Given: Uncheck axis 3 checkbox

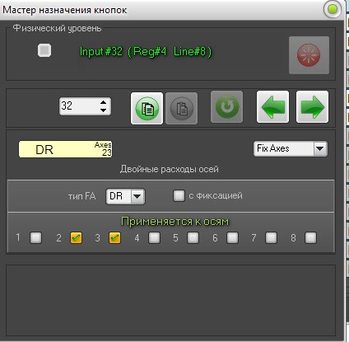Looking at the screenshot, I should (x=114, y=237).
